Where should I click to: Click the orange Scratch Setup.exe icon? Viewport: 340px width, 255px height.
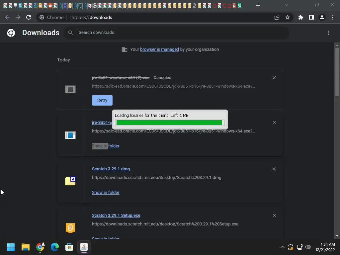tap(70, 228)
